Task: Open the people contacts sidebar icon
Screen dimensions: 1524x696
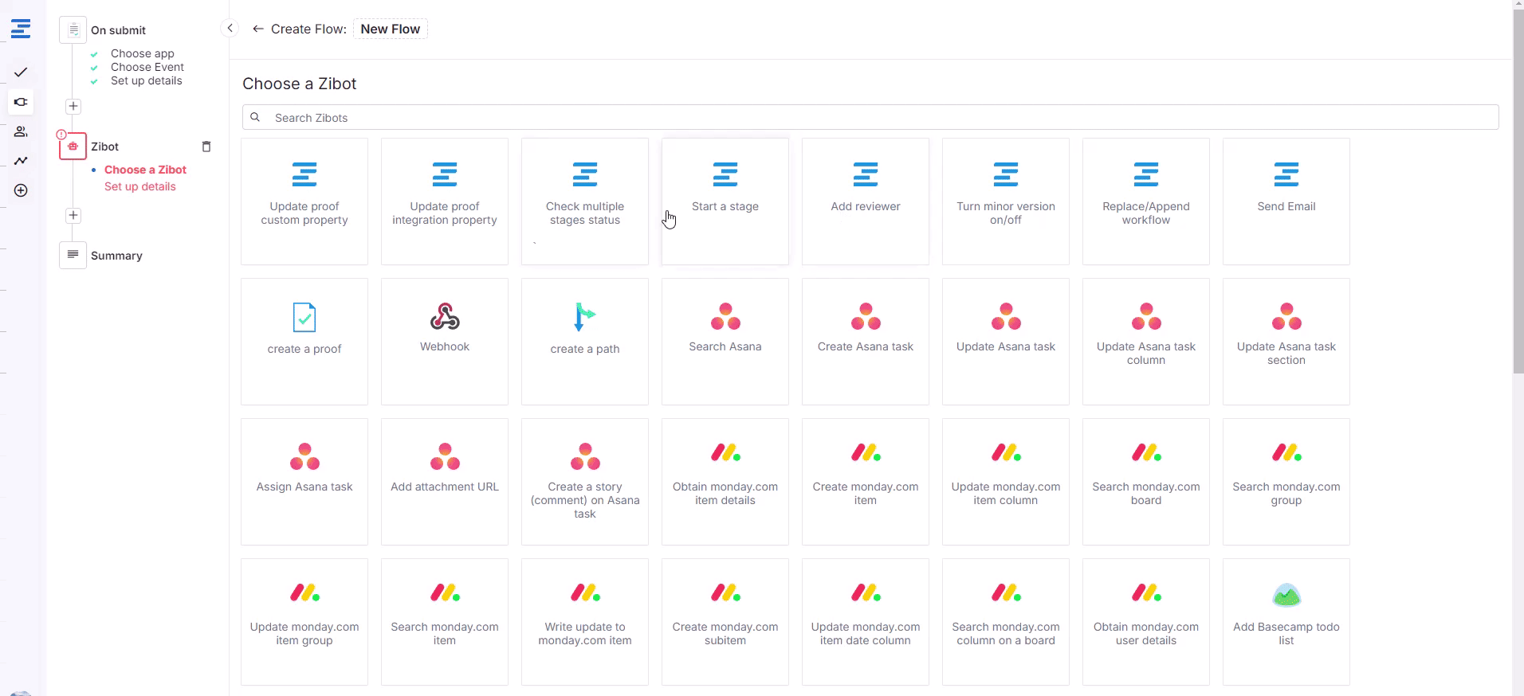Action: tap(21, 131)
